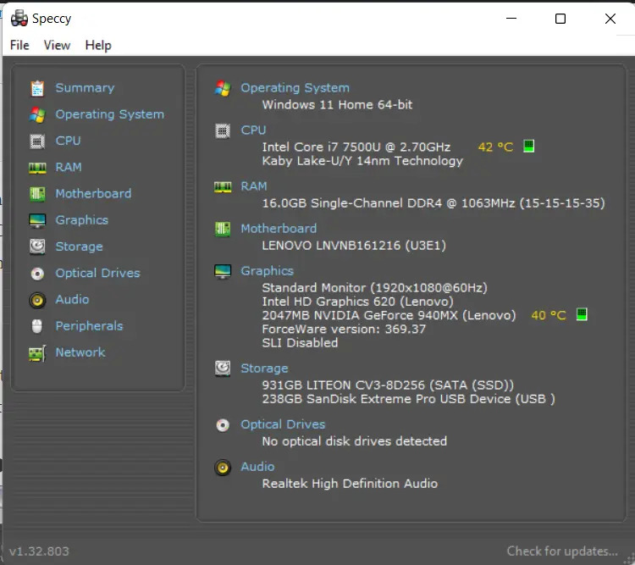Click the Storage heading link in the summary panel
This screenshot has width=635, height=565.
click(x=264, y=368)
